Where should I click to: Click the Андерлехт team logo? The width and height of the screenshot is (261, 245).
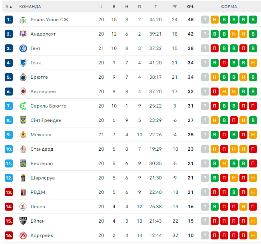(x=22, y=34)
